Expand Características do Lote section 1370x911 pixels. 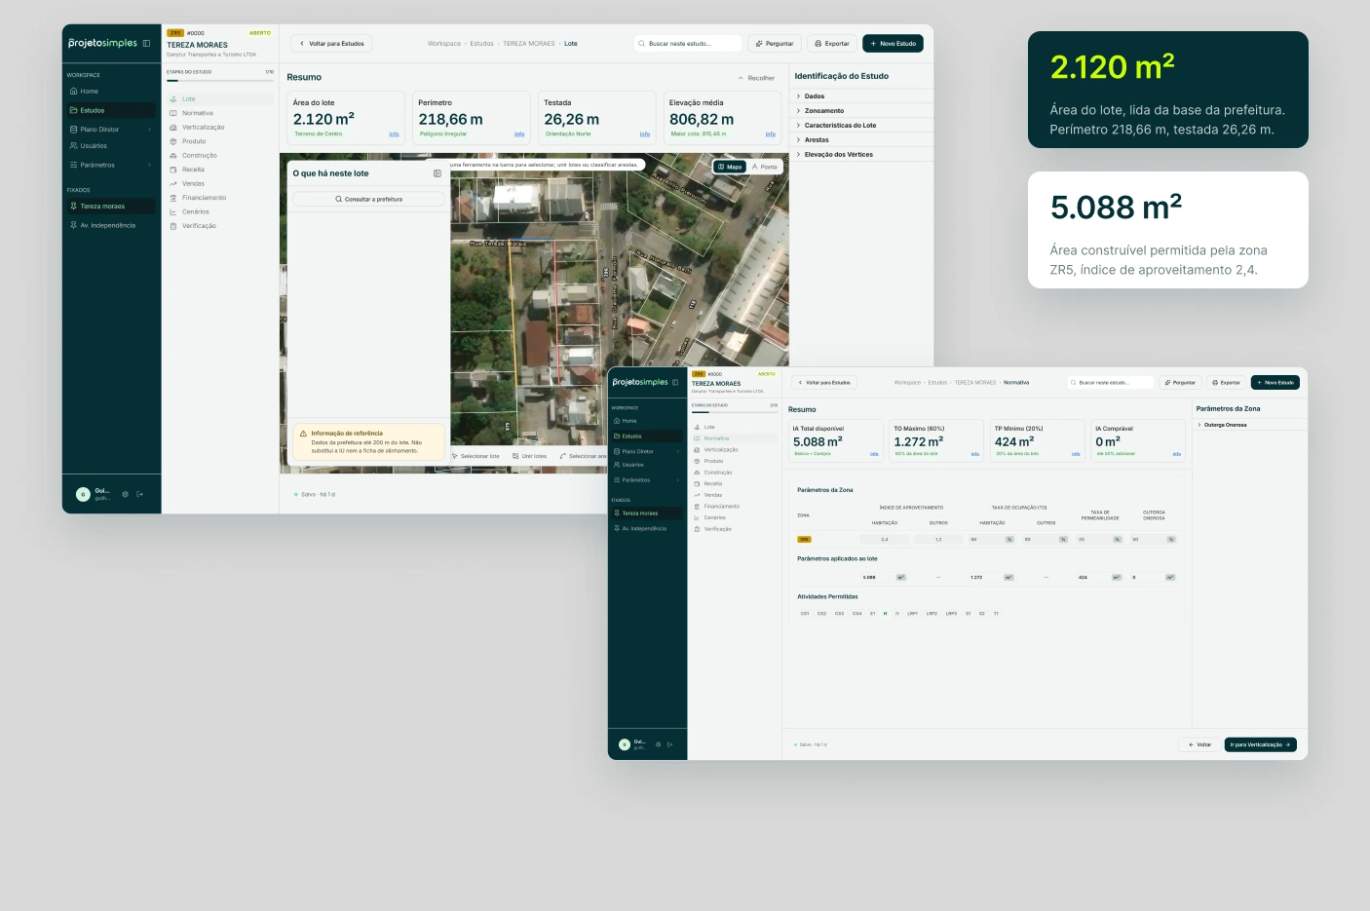point(862,126)
